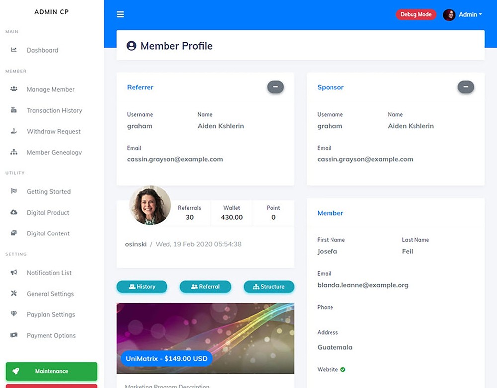
Task: Click the Digital Product cloud icon
Action: click(x=14, y=212)
